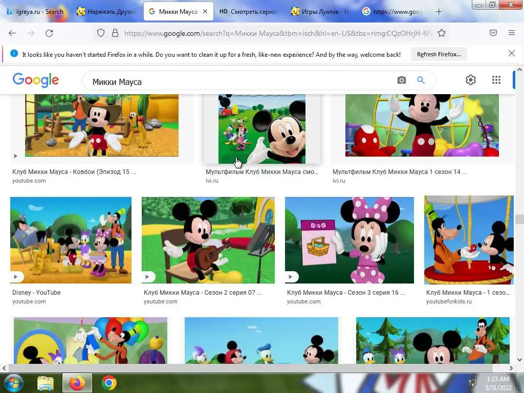Viewport: 524px width, 393px height.
Task: Open the Disney YouTube group thumbnail
Action: click(x=71, y=241)
